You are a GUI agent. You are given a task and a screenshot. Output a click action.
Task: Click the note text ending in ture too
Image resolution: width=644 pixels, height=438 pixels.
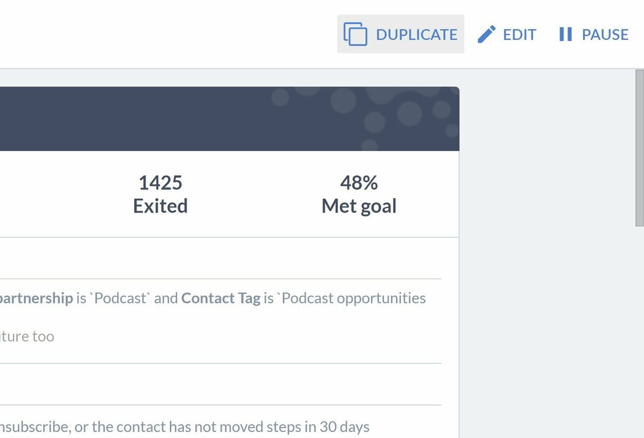click(26, 336)
